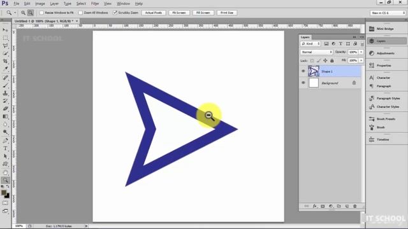Enable Zoom All Windows checkbox
408x229 pixels.
pyautogui.click(x=81, y=13)
